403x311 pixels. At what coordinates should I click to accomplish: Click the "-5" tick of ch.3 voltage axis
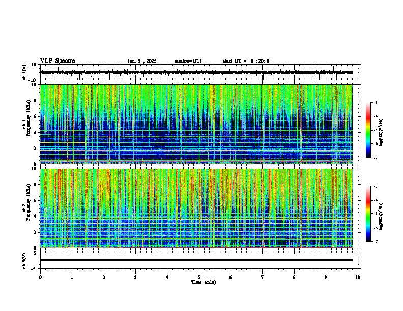[x=35, y=269]
